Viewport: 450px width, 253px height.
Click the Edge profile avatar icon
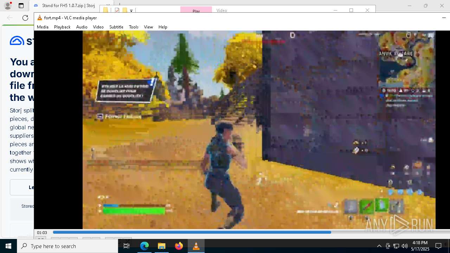[7, 6]
